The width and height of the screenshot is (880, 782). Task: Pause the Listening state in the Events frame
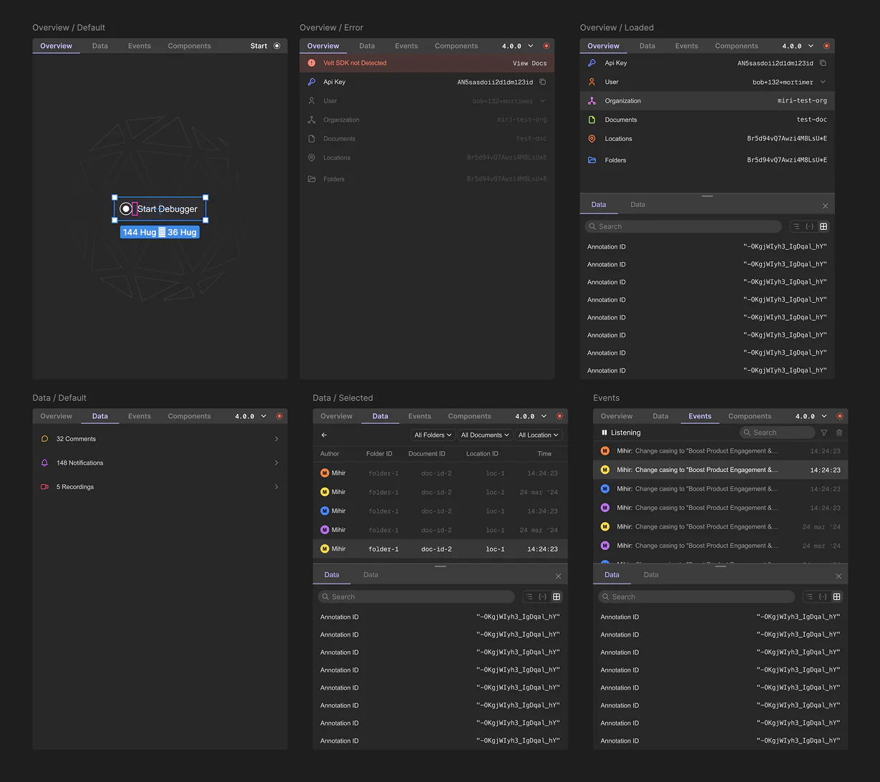coord(605,433)
